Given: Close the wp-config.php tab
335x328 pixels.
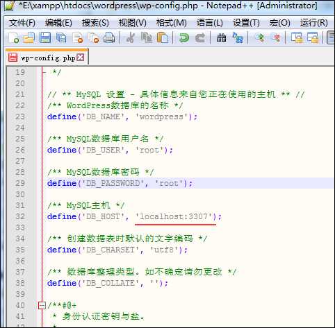Looking at the screenshot, I should pyautogui.click(x=81, y=58).
